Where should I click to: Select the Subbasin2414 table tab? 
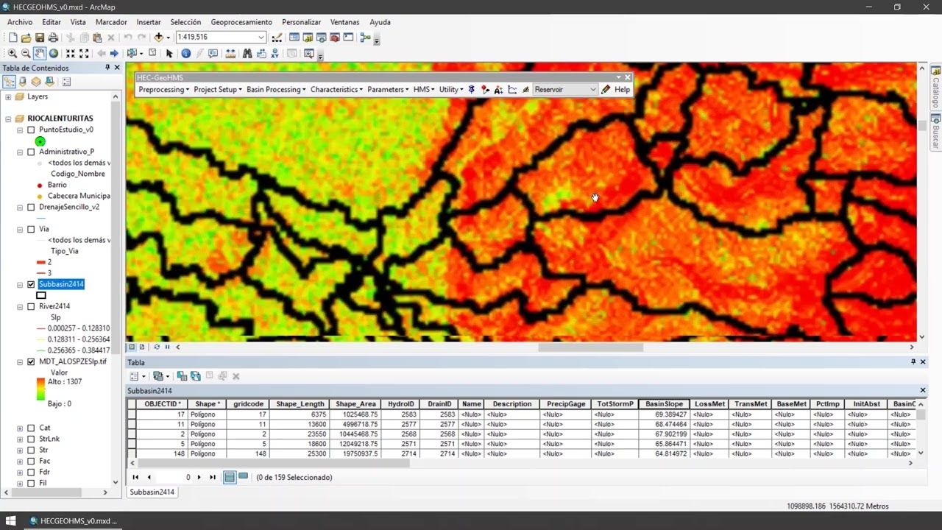click(152, 492)
